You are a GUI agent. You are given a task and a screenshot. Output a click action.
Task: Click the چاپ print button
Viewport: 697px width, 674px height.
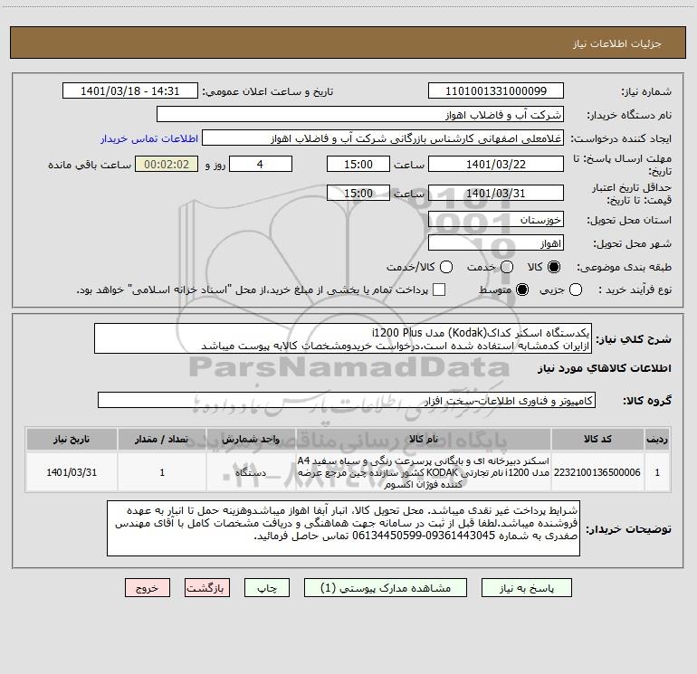click(267, 588)
